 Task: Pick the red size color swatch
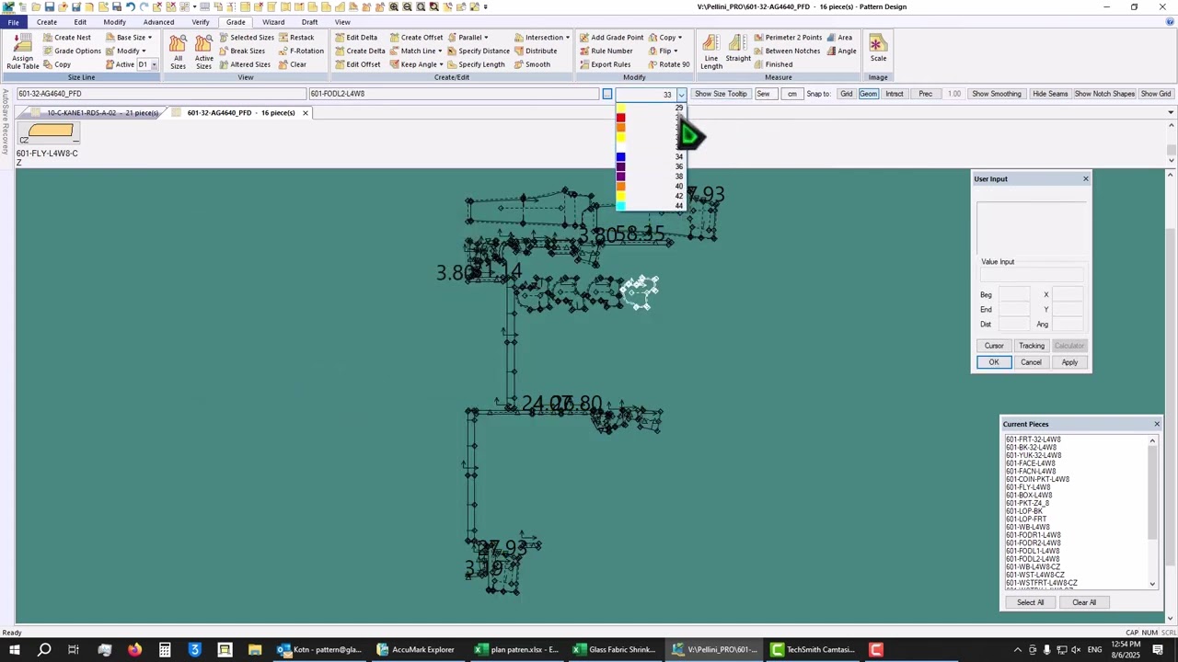[x=620, y=118]
